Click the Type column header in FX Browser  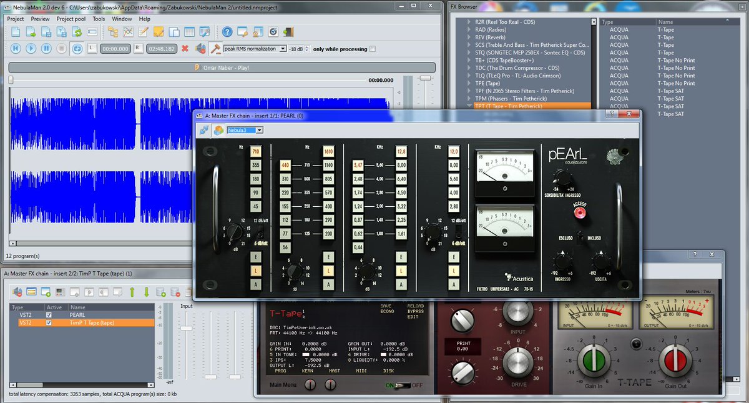pos(627,22)
